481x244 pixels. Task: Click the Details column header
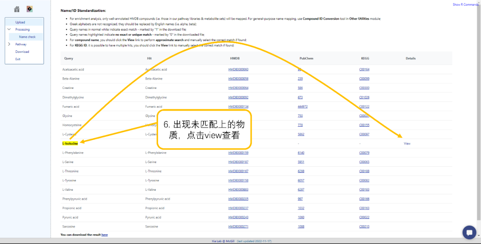(411, 58)
